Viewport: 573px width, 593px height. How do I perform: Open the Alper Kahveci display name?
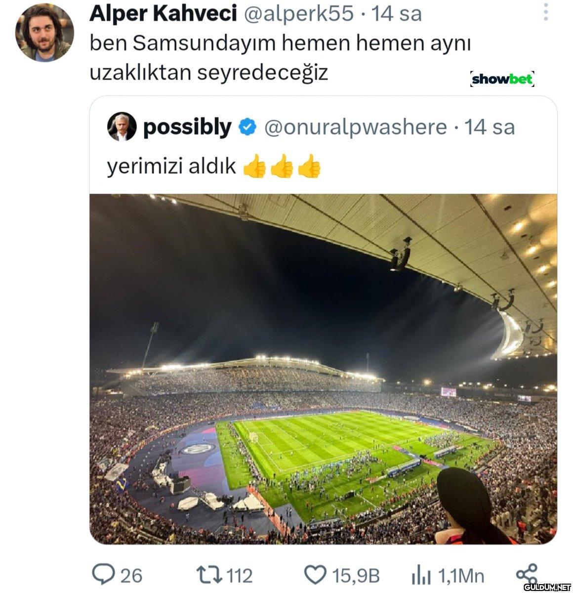tap(163, 14)
